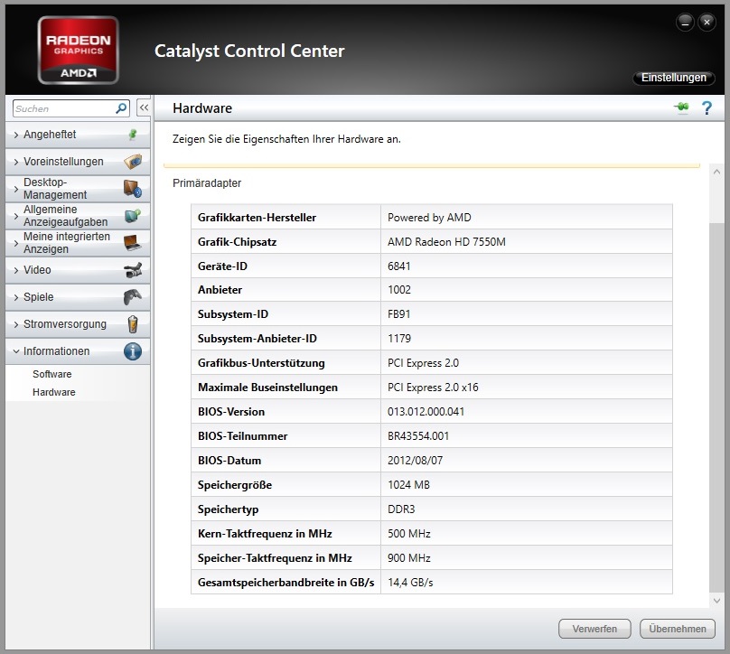Click the 900 MHz memory clock value
The height and width of the screenshot is (654, 730).
click(x=409, y=558)
